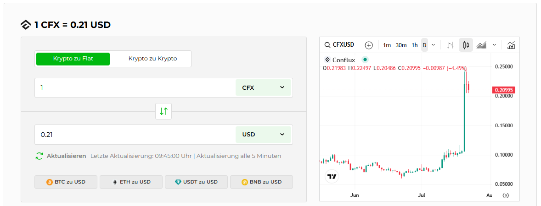Open chart settings hexagon icon
Screen dimensions: 541x206
506,195
